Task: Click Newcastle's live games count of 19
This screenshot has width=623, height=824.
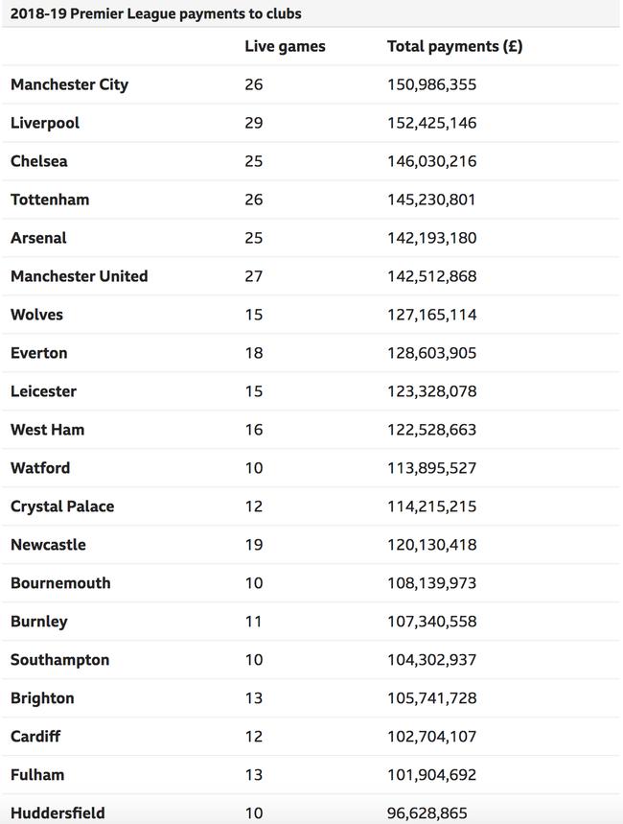Action: click(254, 545)
